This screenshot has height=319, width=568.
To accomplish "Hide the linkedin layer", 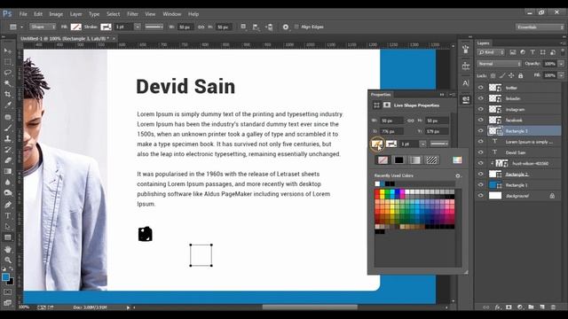I will coord(481,98).
